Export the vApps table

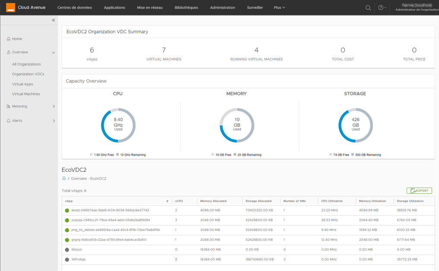(x=419, y=191)
